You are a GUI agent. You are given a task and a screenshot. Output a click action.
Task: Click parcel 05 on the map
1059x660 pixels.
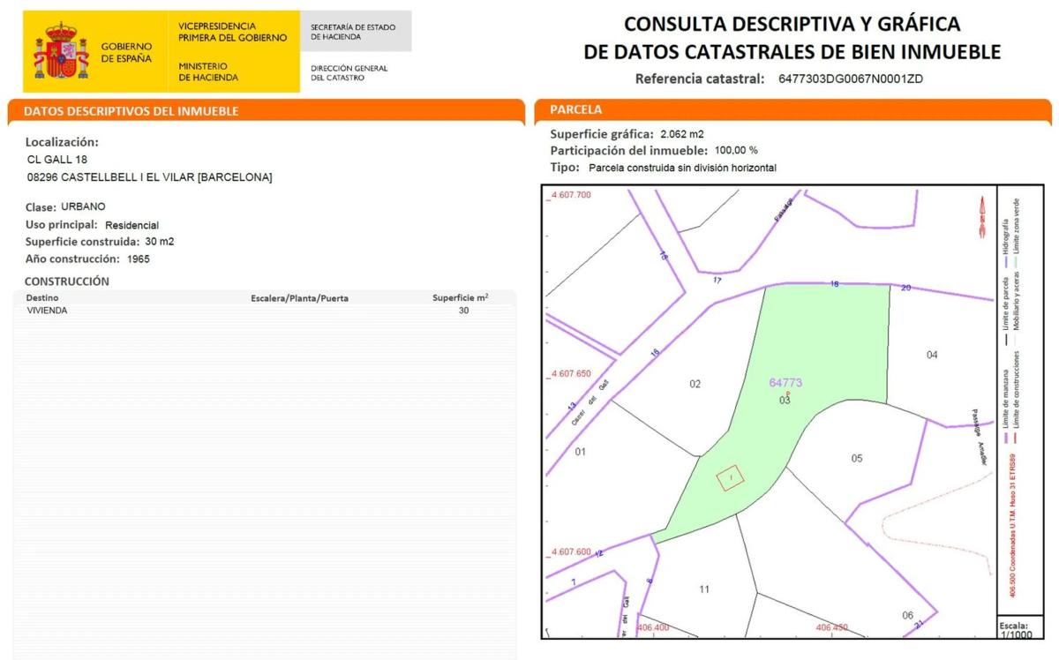click(856, 458)
